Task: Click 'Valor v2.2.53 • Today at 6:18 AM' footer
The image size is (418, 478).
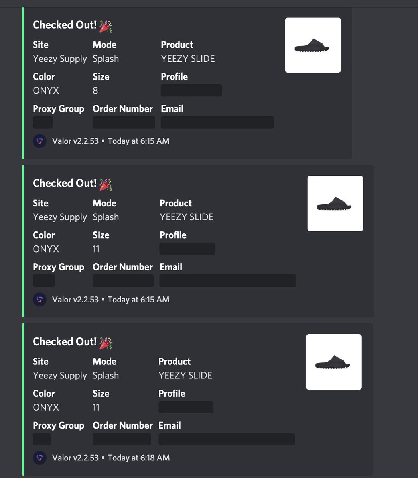Action: point(111,458)
